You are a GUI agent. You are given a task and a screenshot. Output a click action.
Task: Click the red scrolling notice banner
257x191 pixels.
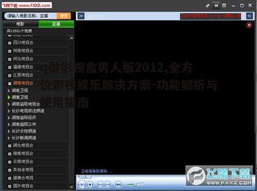210,16
